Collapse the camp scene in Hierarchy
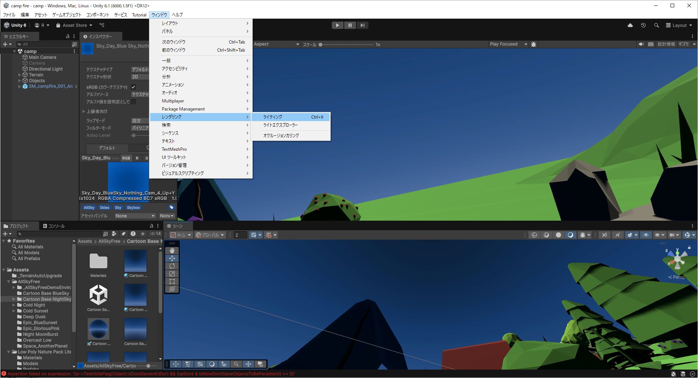 [x=15, y=51]
